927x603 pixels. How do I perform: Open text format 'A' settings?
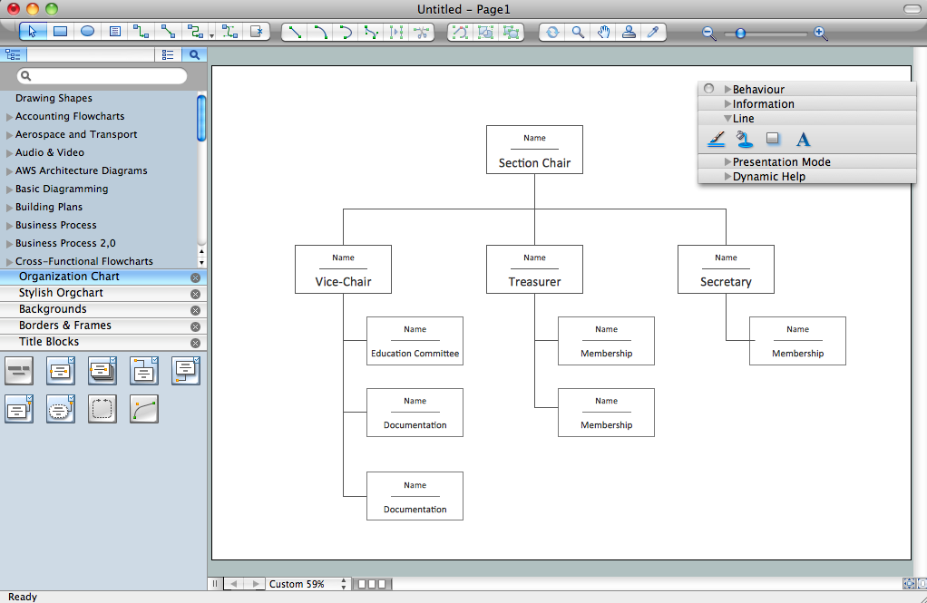coord(803,140)
